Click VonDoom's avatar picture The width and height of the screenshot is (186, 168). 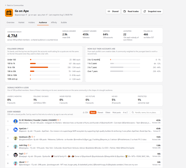[15, 138]
